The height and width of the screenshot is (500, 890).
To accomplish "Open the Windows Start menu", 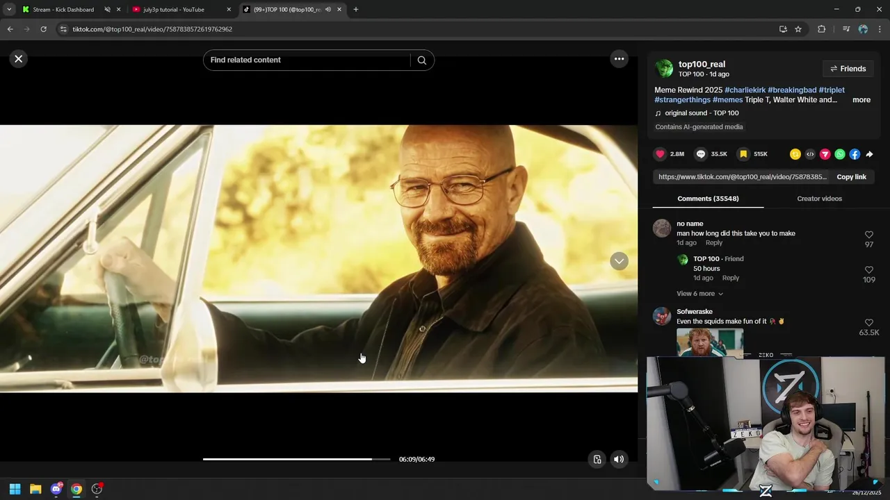I will (15, 489).
